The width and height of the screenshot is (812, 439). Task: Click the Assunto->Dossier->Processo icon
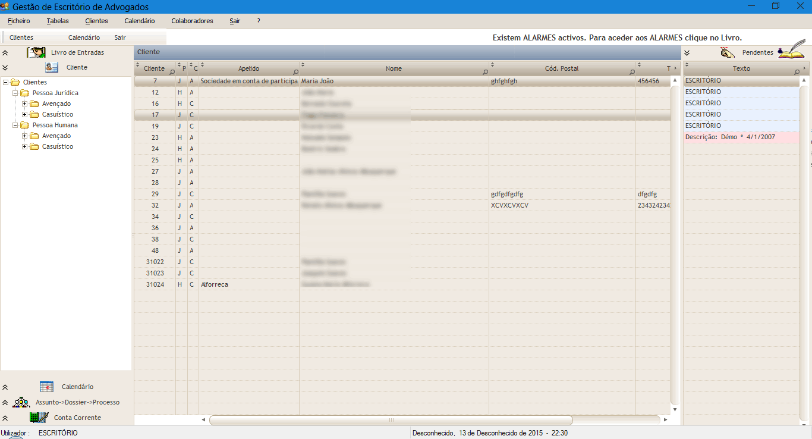[x=21, y=402]
